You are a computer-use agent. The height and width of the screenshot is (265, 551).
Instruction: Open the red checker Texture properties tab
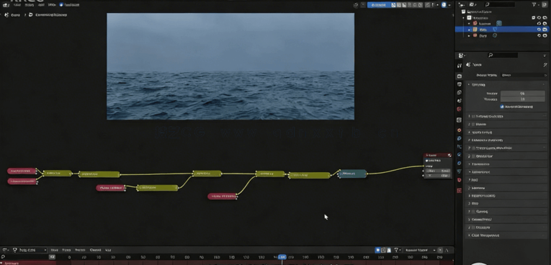pyautogui.click(x=460, y=191)
